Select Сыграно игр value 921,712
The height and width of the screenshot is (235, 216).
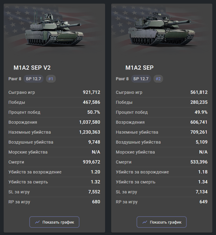tap(92, 92)
